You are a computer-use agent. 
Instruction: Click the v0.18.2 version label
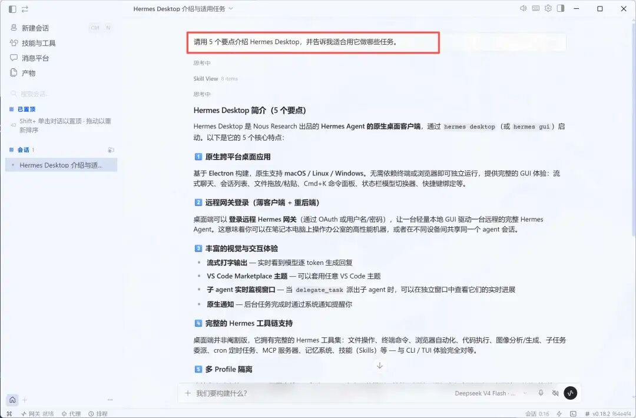[x=608, y=413]
